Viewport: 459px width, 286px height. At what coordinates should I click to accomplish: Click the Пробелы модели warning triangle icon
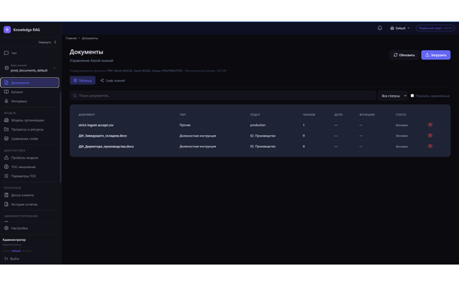tap(6, 158)
